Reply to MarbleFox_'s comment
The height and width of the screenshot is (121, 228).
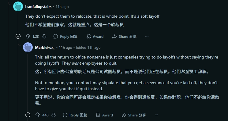point(75,115)
